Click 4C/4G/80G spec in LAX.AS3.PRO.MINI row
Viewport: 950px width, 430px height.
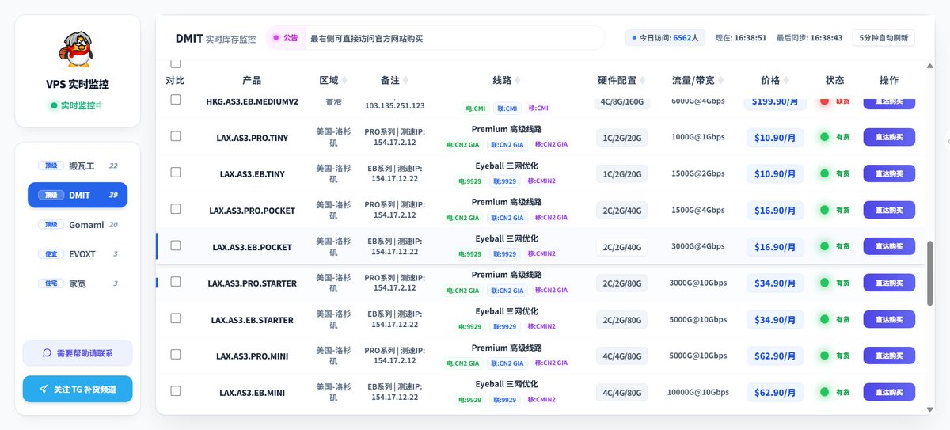(622, 356)
